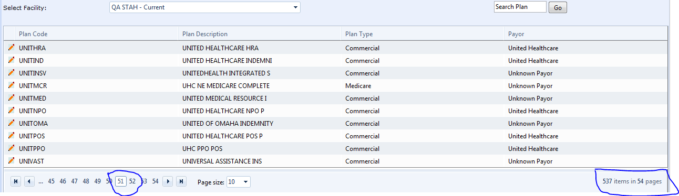This screenshot has height=196, width=679.
Task: Go to page 49
Action: (97, 181)
